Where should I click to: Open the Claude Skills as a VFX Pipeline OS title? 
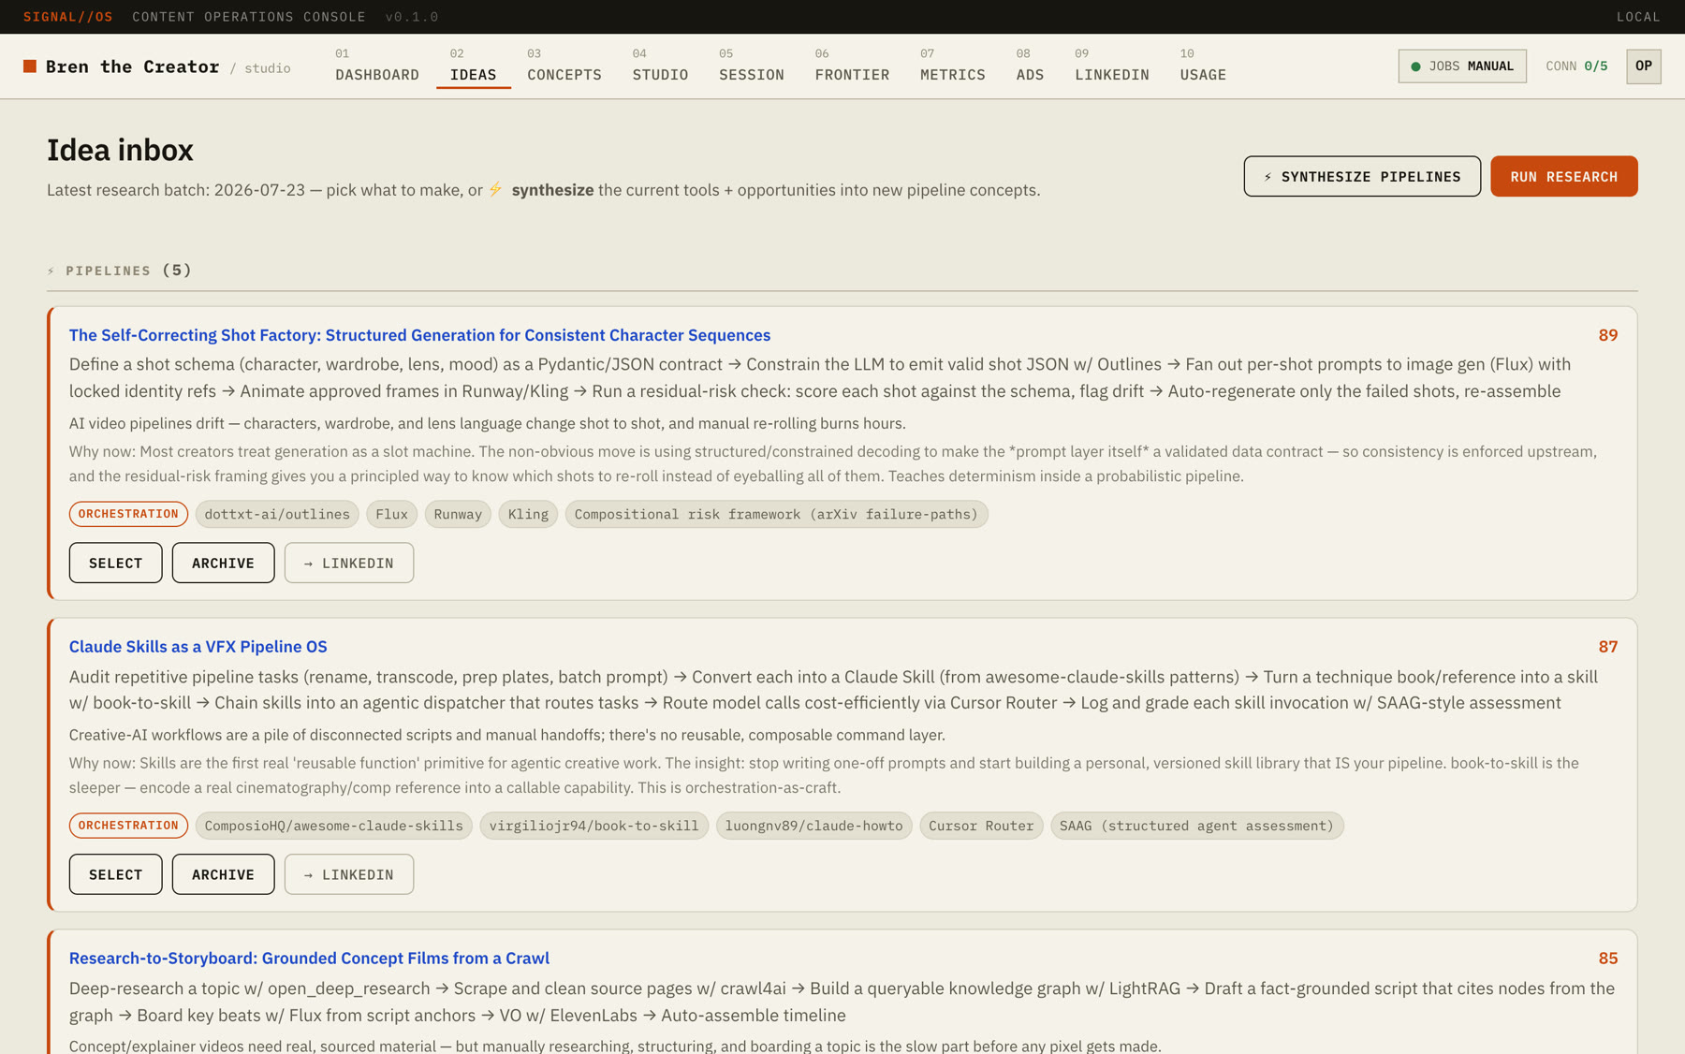[198, 647]
